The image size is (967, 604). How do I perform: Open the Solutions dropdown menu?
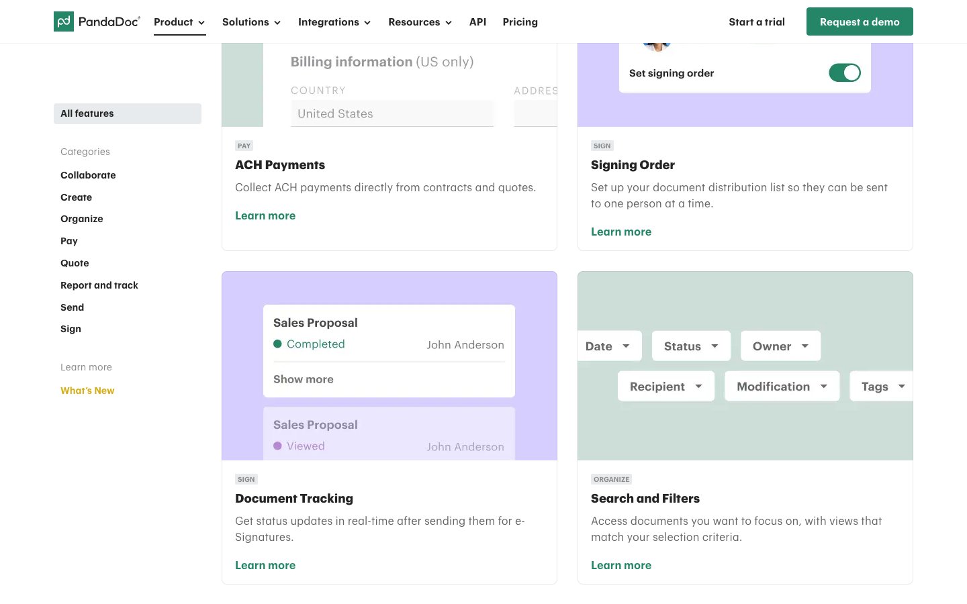[x=251, y=22]
